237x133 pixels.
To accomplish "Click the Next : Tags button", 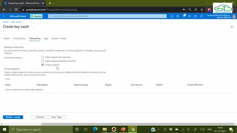I will [x=57, y=117].
